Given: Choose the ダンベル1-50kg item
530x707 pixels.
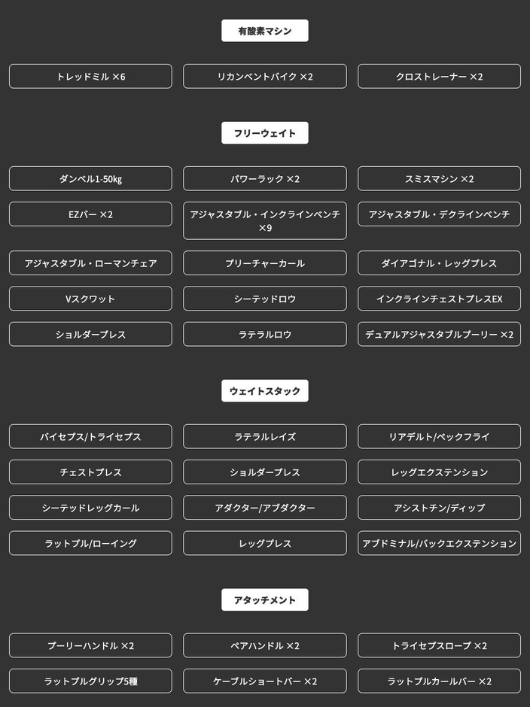Looking at the screenshot, I should [90, 179].
